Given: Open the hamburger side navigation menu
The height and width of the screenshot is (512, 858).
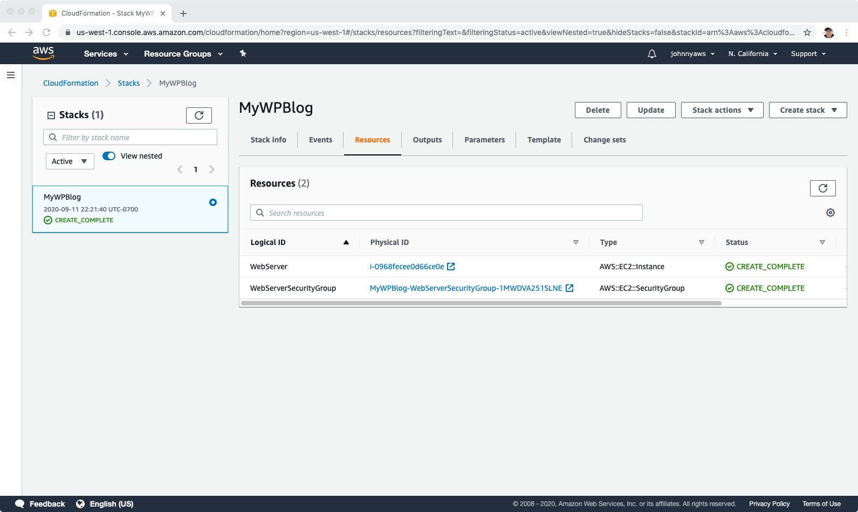Looking at the screenshot, I should pos(11,75).
